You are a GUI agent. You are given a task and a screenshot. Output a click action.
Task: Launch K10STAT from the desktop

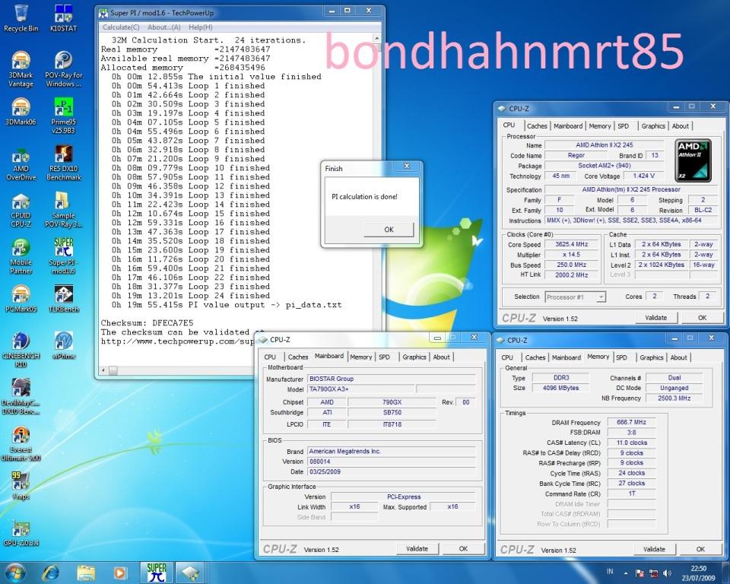coord(63,18)
